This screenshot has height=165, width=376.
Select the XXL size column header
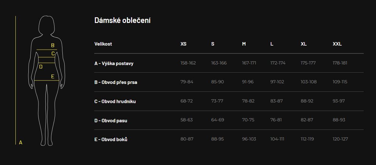(x=337, y=44)
